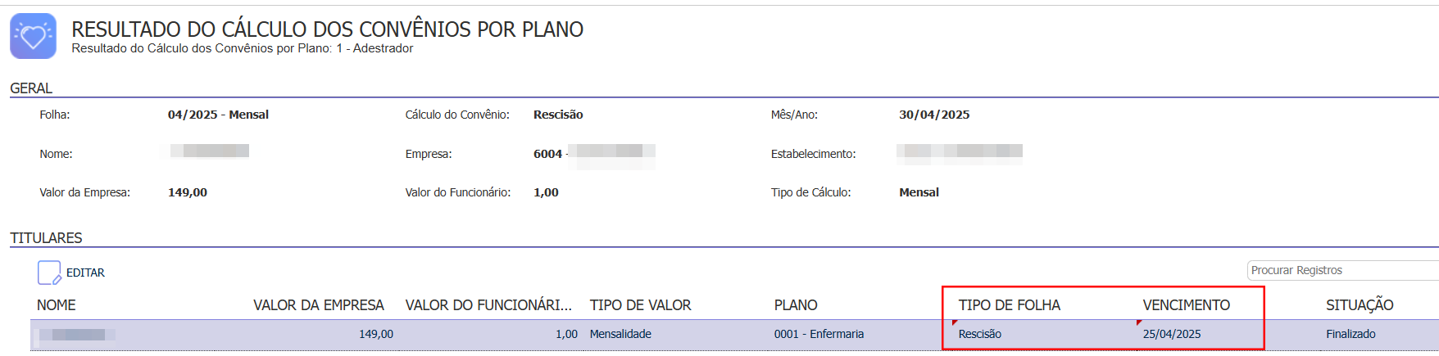Screen dimensions: 1439x356
Task: Focus the Procurar Registros search field
Action: [1343, 270]
